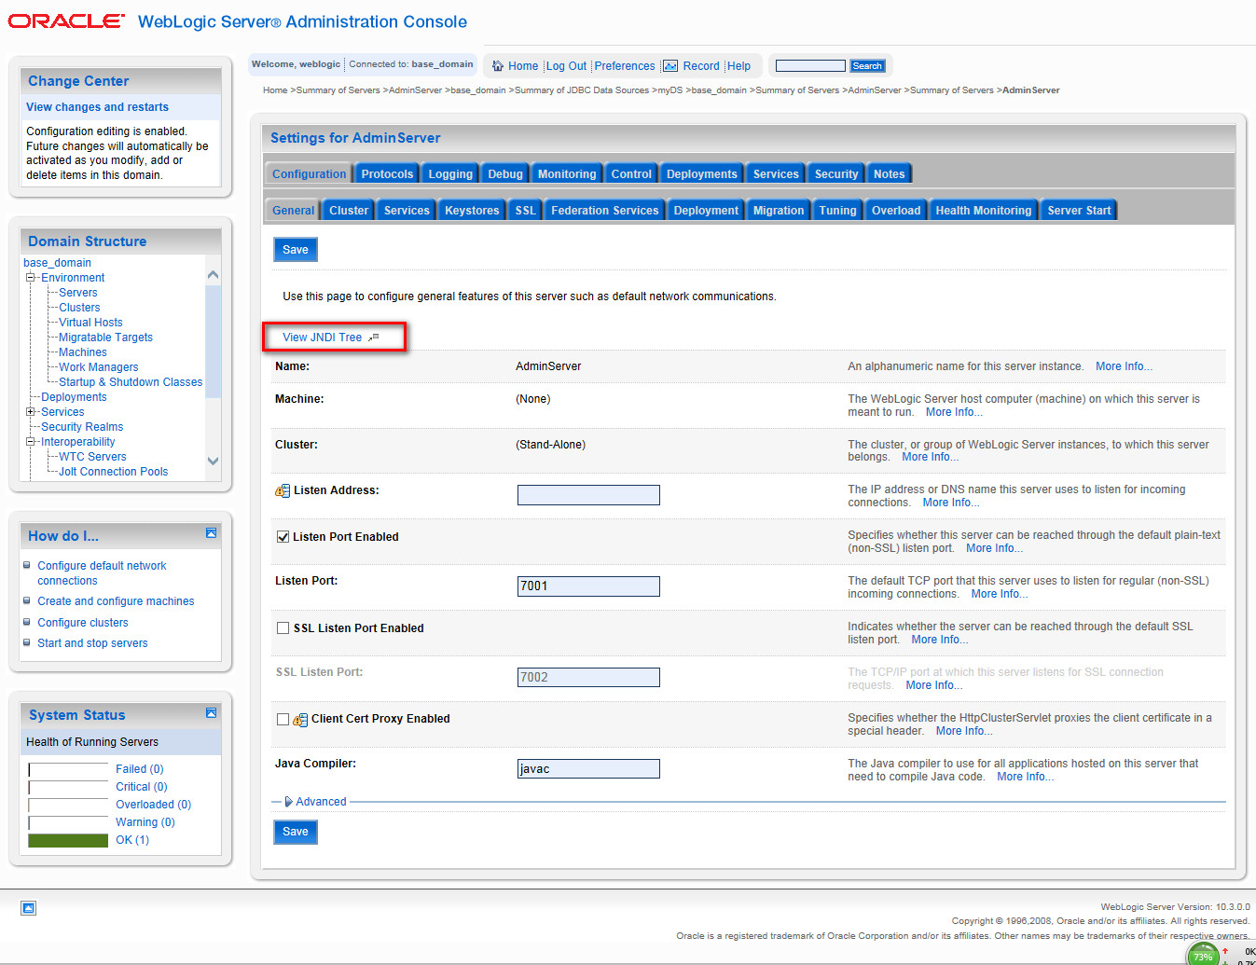Open the Deployments tab
The width and height of the screenshot is (1256, 965).
tap(701, 174)
